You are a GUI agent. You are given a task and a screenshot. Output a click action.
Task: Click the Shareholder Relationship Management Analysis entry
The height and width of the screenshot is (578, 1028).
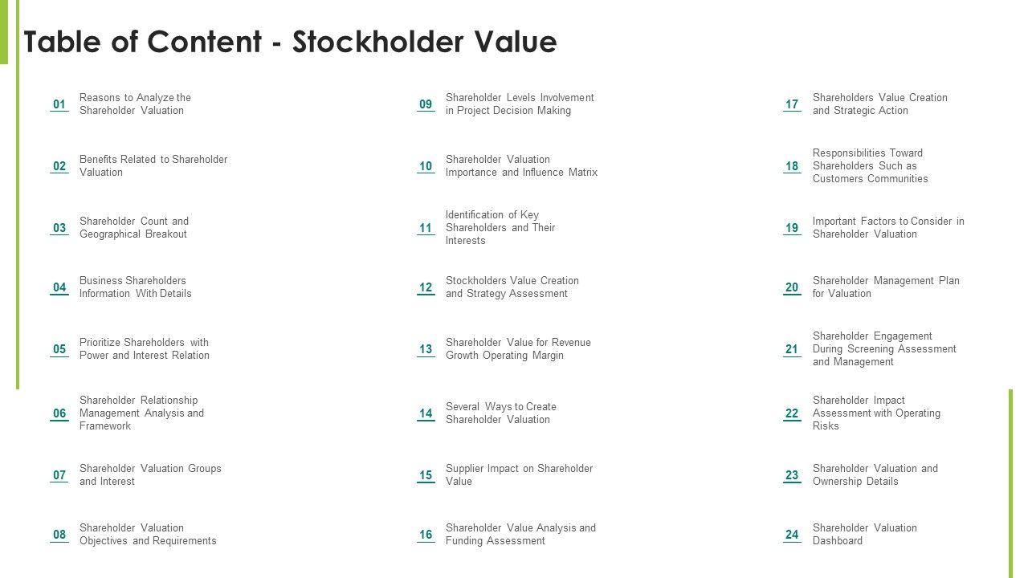pos(141,413)
